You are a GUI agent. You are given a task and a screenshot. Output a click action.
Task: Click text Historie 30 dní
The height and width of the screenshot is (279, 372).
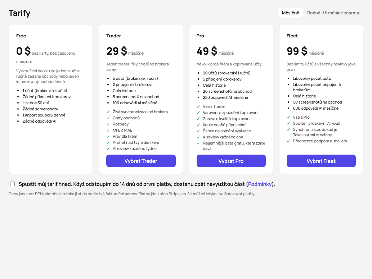(x=36, y=103)
